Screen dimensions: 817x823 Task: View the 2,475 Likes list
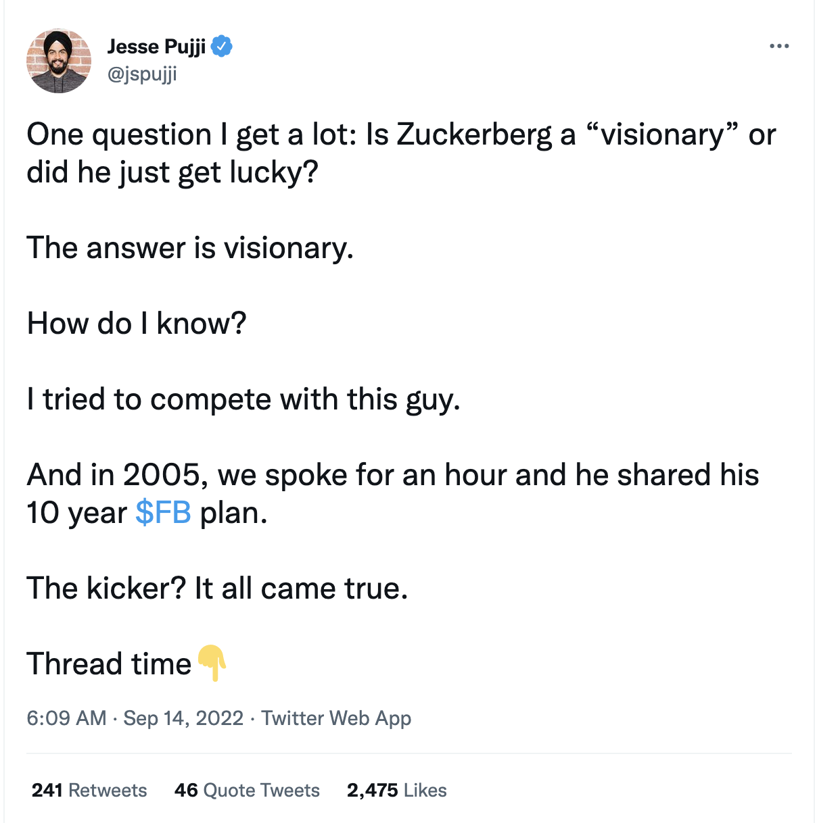tap(397, 790)
